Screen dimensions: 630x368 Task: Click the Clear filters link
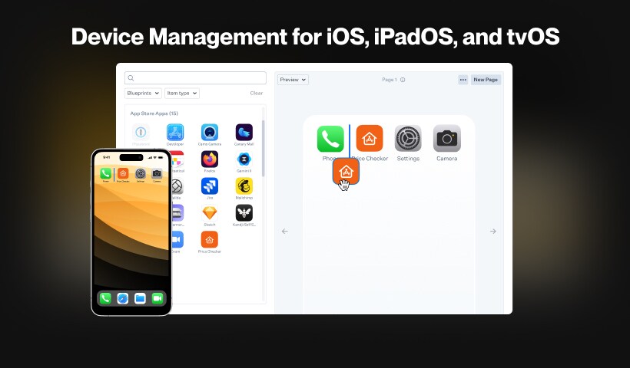tap(257, 93)
